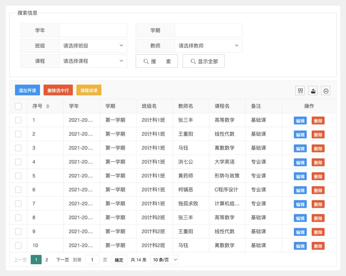Toggle the select-all header checkbox
Viewport: 346px width, 276px height.
(x=18, y=106)
